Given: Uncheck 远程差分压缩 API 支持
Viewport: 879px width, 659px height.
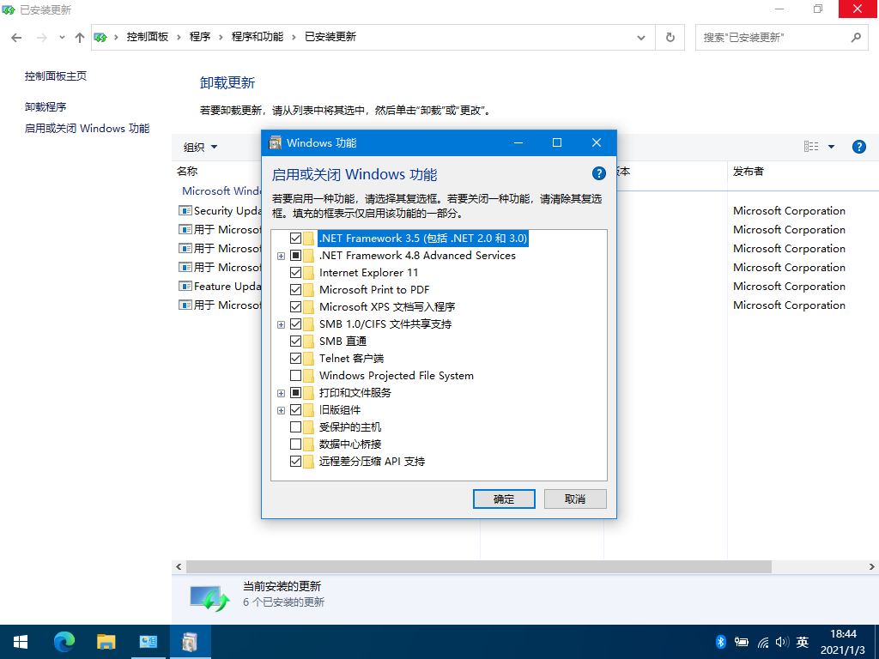Looking at the screenshot, I should coord(295,462).
